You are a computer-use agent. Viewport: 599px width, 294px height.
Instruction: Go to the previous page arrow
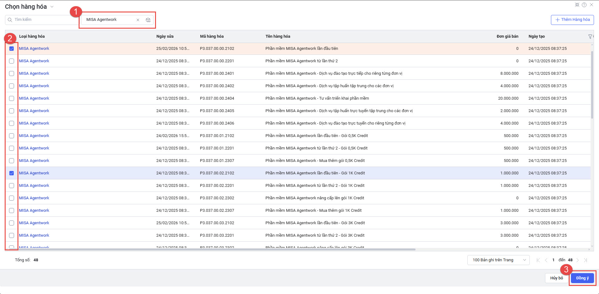tap(546, 260)
